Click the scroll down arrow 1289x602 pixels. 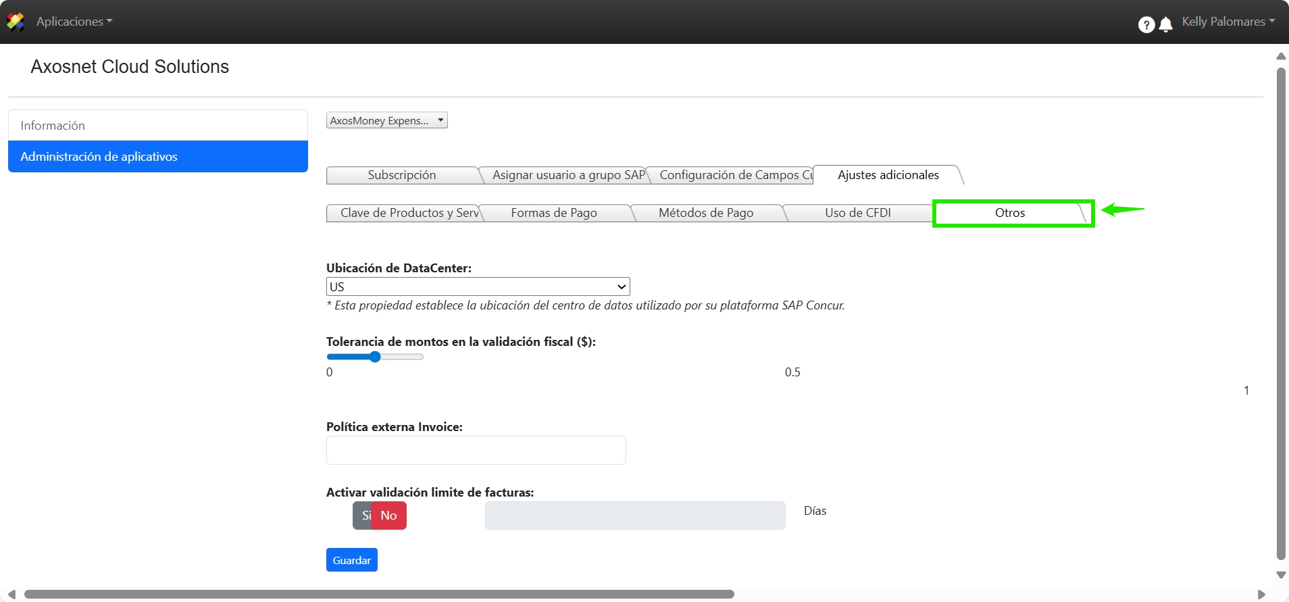(1281, 575)
